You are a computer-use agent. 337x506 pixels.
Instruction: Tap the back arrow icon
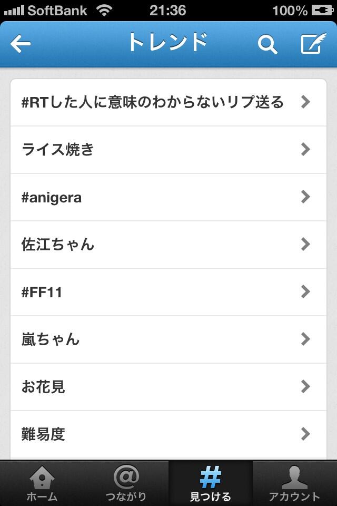point(21,44)
